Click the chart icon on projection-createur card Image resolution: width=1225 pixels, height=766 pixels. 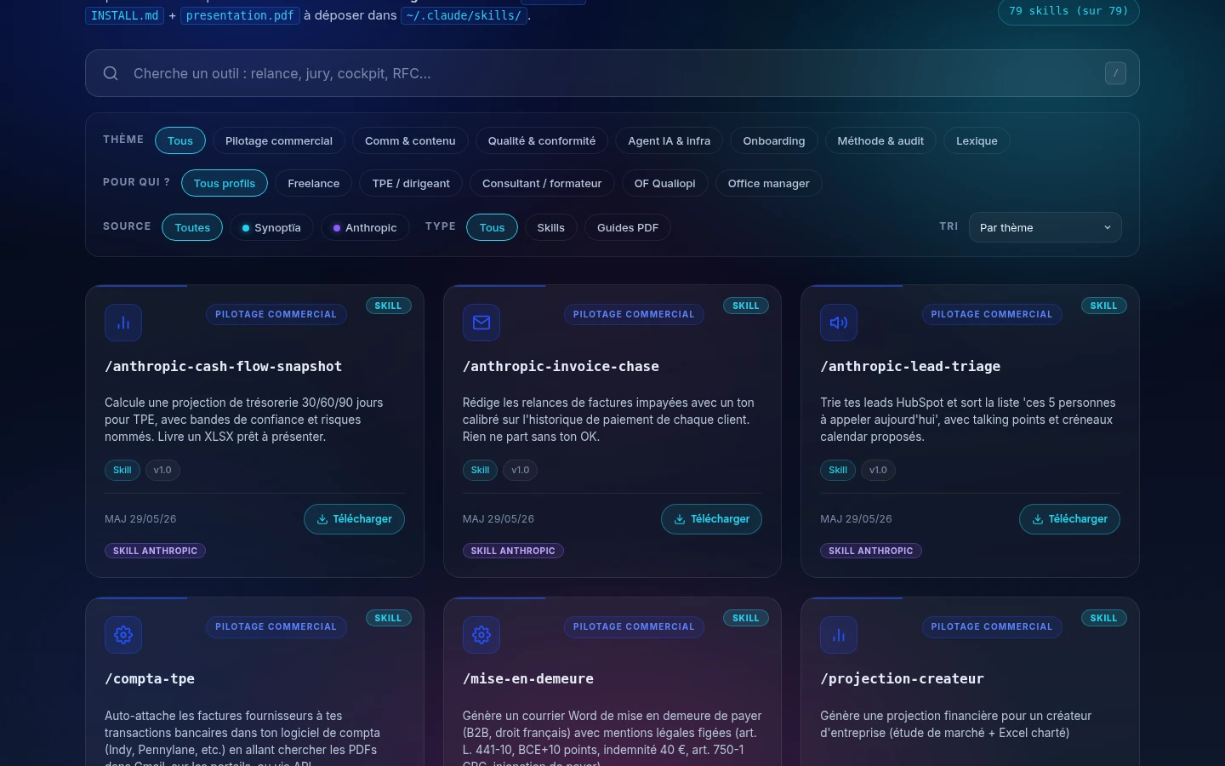point(839,635)
